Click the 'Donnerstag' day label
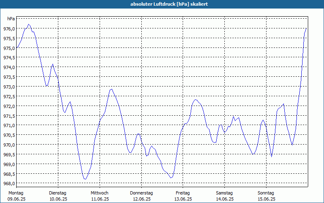Viewport: 324px width, 203px height. tap(141, 193)
